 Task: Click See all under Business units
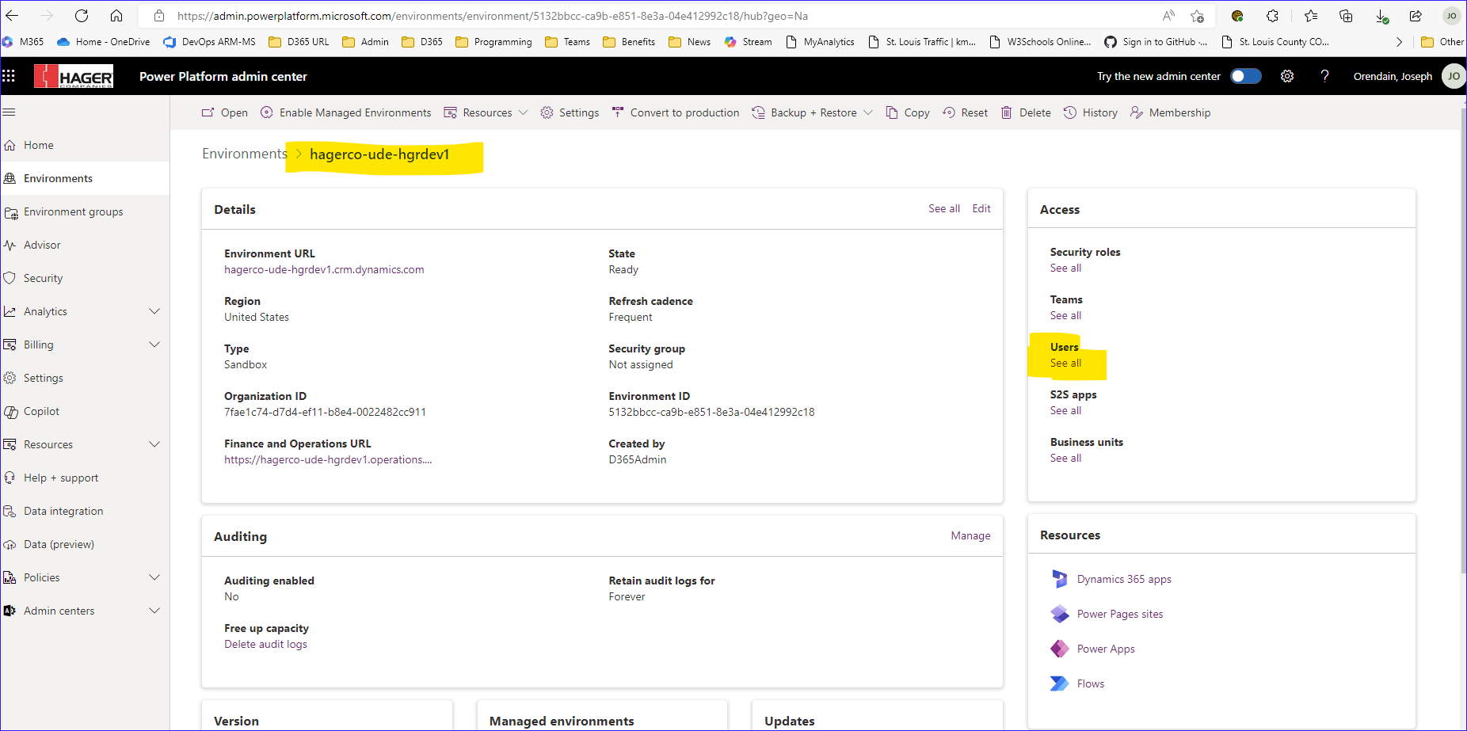tap(1065, 458)
